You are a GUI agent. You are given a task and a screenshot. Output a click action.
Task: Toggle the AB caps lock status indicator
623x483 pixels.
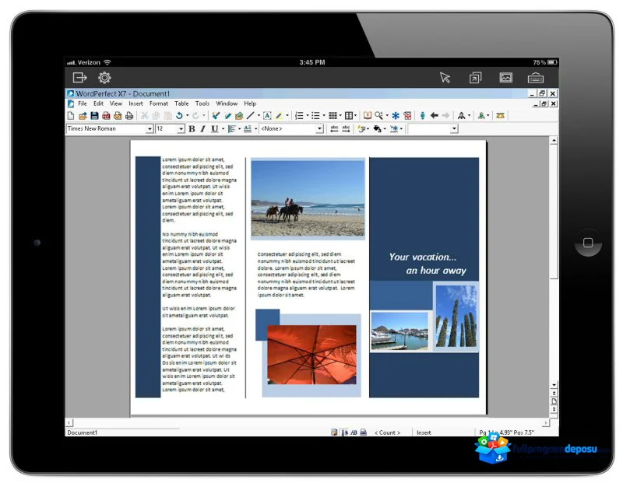pos(354,432)
